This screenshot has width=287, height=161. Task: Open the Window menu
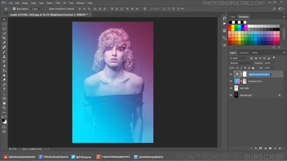pyautogui.click(x=81, y=3)
